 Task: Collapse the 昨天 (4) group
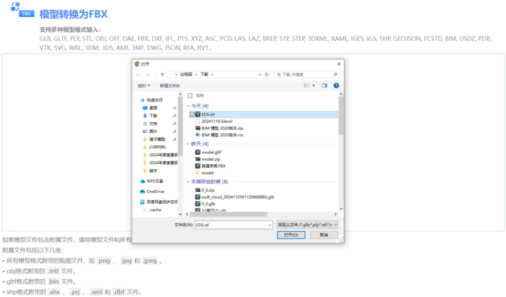[x=188, y=144]
